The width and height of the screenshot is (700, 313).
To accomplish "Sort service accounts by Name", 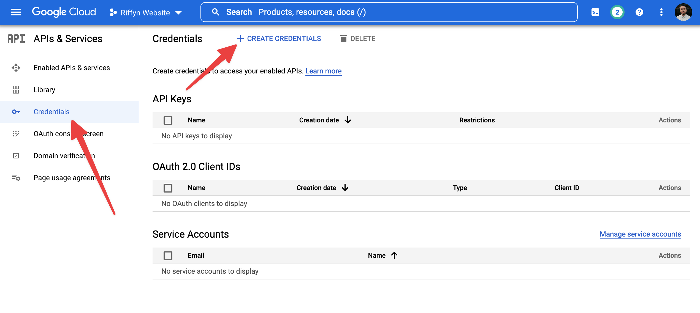I will (x=377, y=256).
